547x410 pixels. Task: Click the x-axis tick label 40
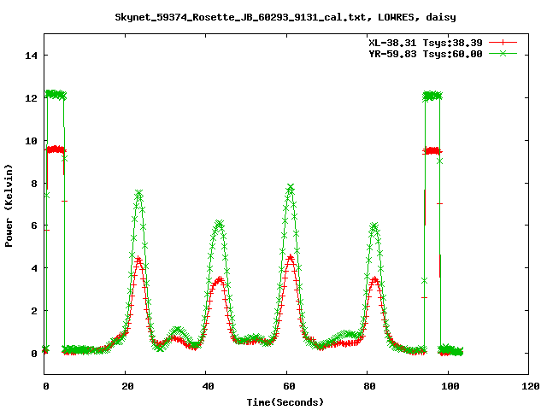(x=209, y=386)
